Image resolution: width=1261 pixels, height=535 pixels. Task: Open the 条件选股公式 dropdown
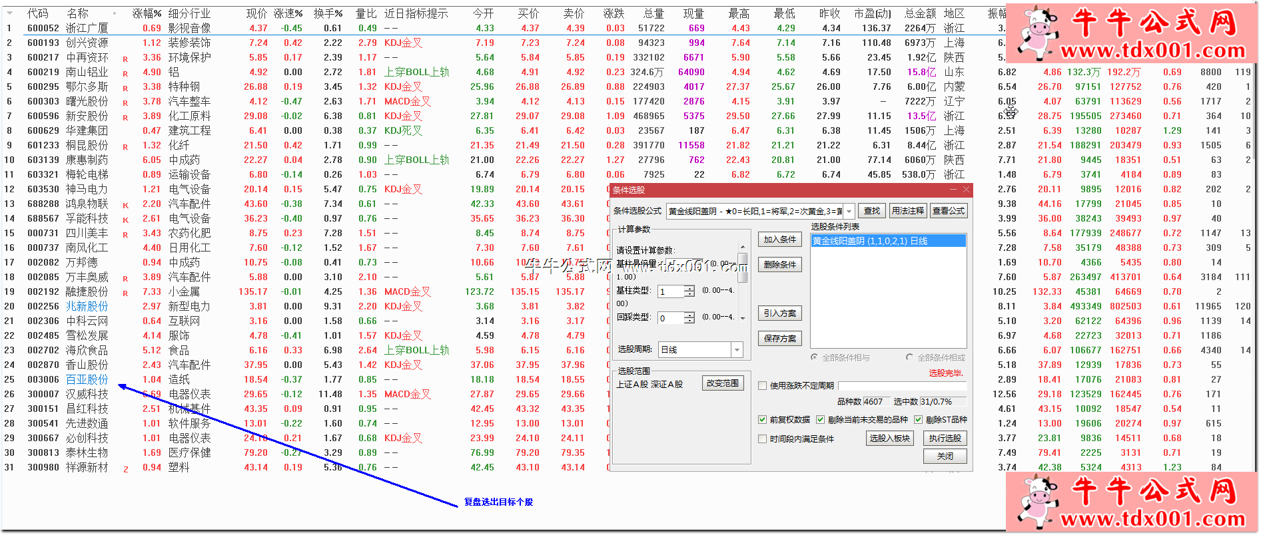coord(849,212)
